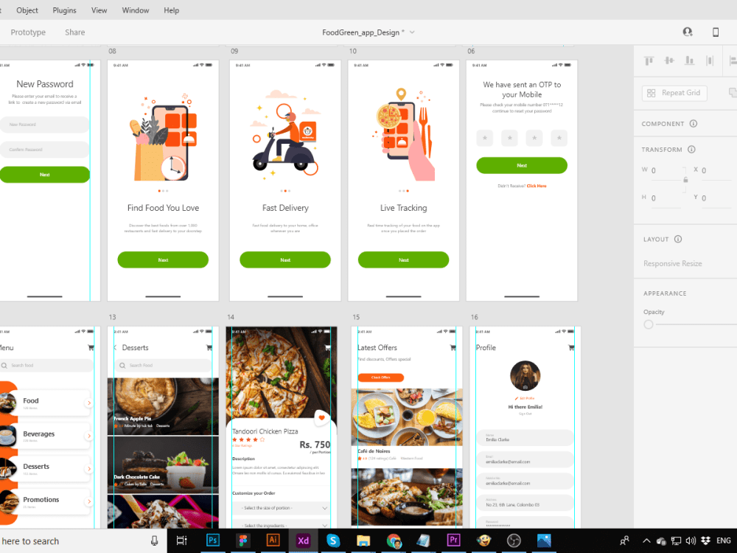The width and height of the screenshot is (737, 553).
Task: Expand 'Select the size of portion' dropdown
Action: point(282,508)
